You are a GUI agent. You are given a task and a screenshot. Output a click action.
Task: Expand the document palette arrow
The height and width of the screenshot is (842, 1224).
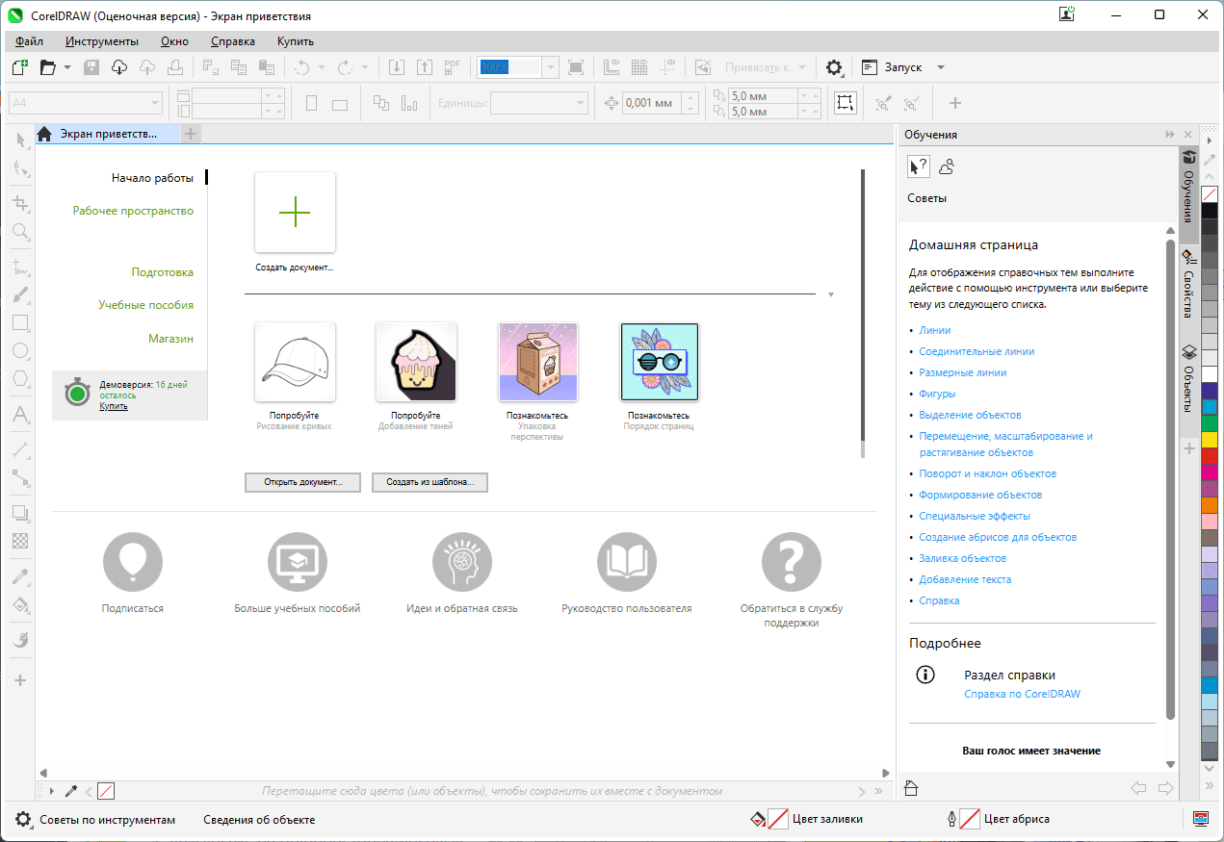pyautogui.click(x=51, y=791)
